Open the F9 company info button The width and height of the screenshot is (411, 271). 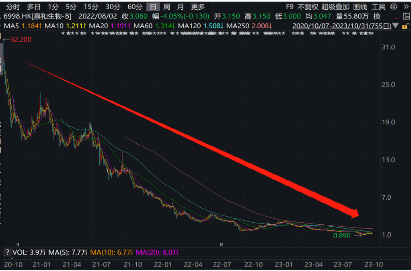point(290,7)
